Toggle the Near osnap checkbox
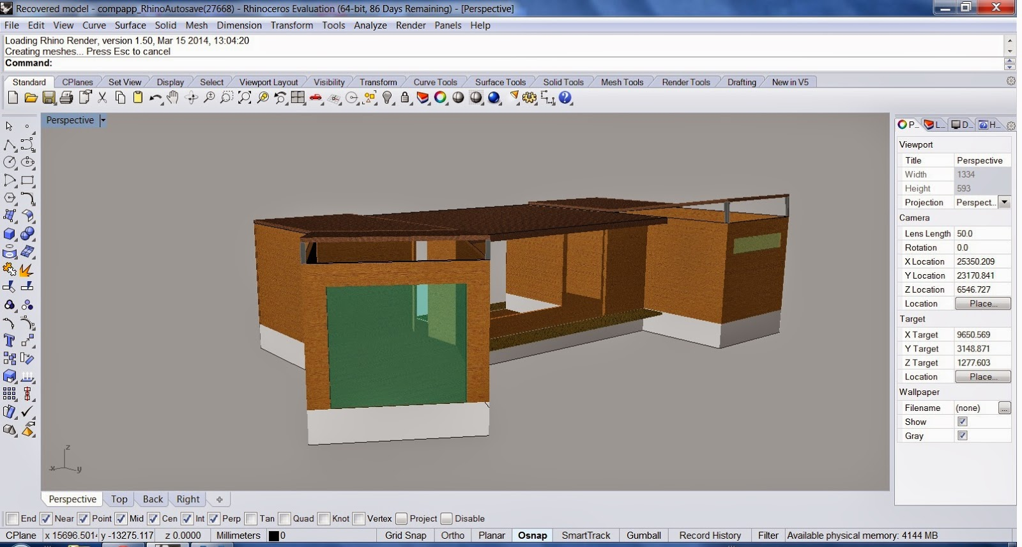 coord(46,518)
